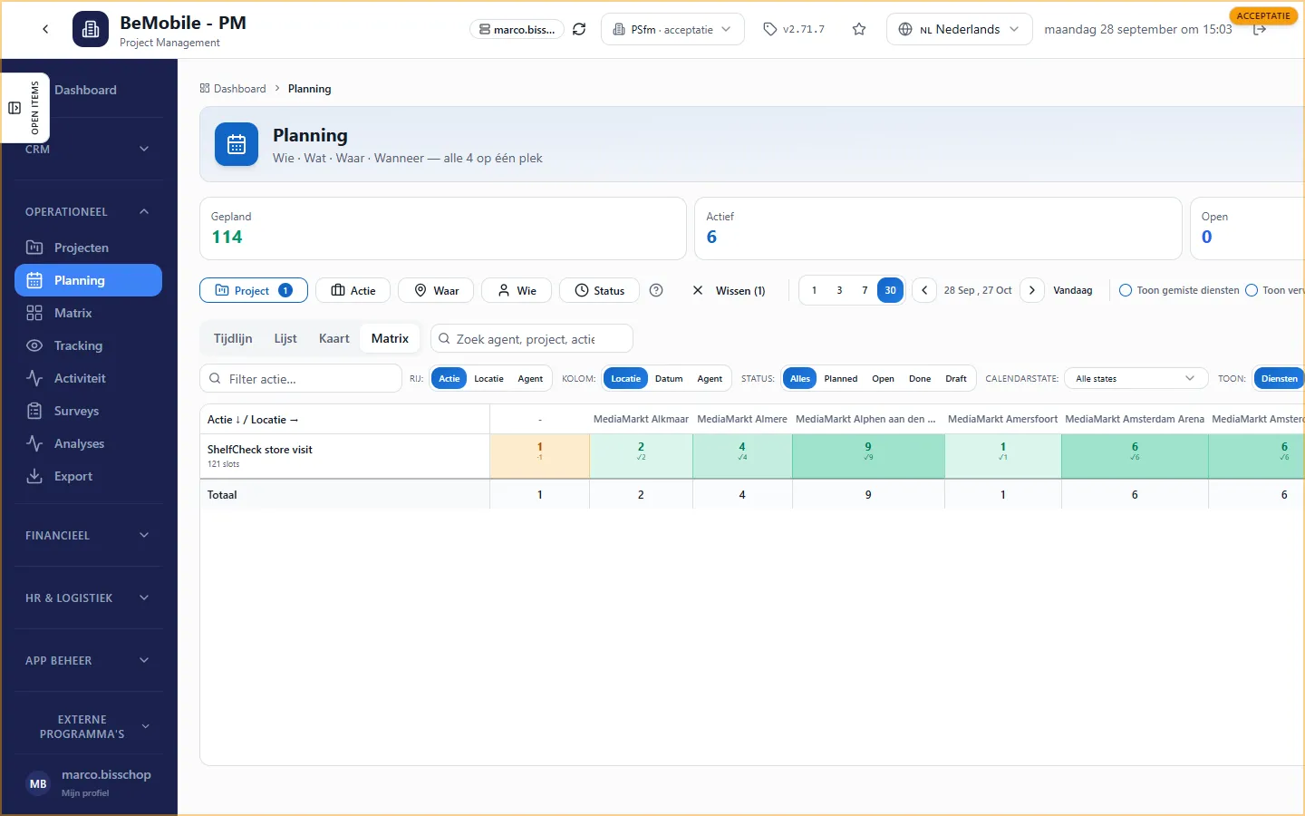This screenshot has width=1305, height=816.
Task: Click the MB profile avatar
Action: [38, 783]
